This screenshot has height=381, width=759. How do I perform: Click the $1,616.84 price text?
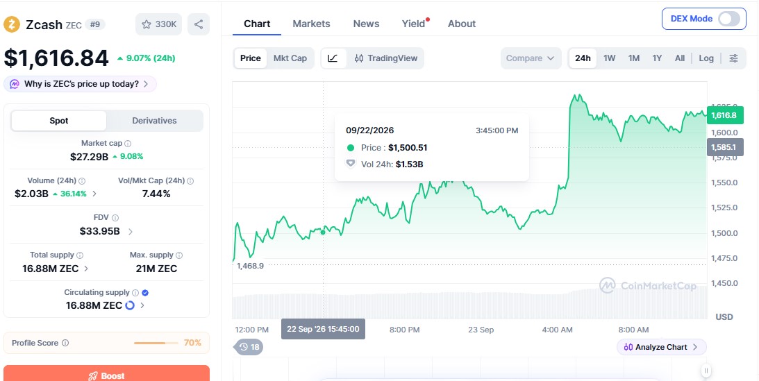click(x=56, y=58)
